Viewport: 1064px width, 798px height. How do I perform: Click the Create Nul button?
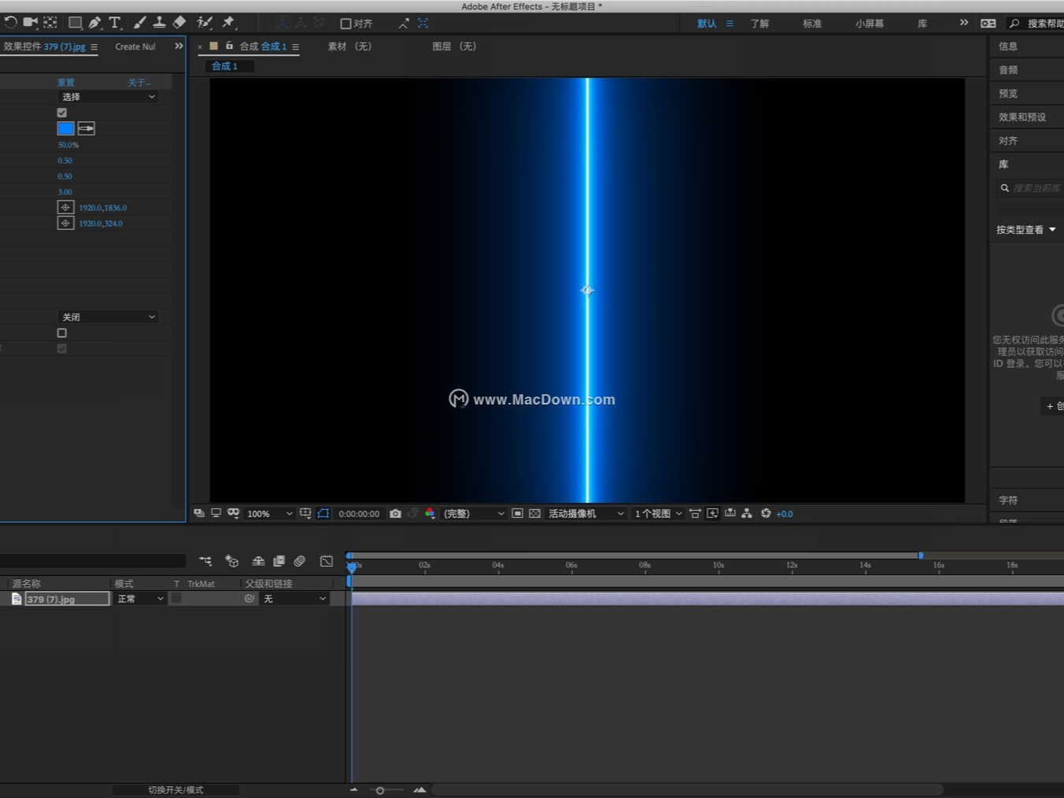(135, 46)
